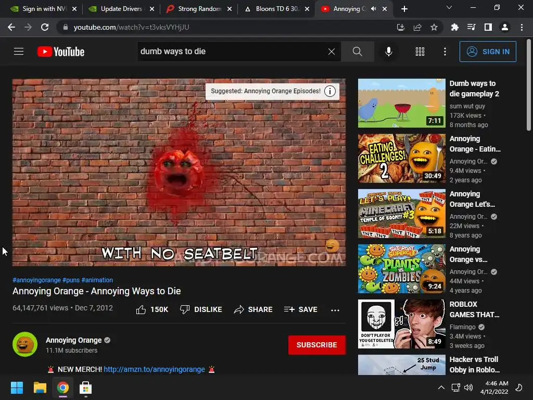533x400 pixels.
Task: Open the media control icon in Chrome toolbar
Action: pyautogui.click(x=471, y=27)
